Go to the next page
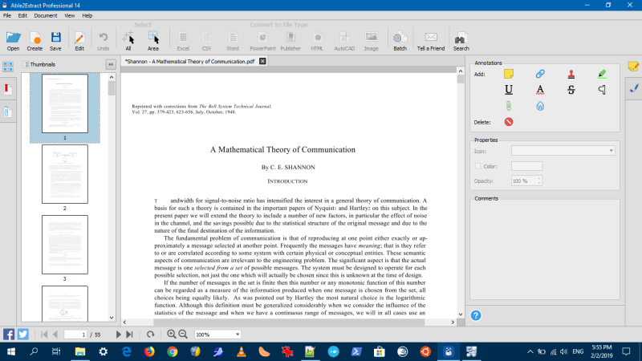Screen dimensions: 642x361 [x=120, y=334]
